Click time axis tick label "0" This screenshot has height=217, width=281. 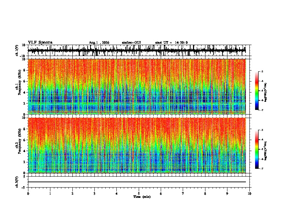point(28,194)
